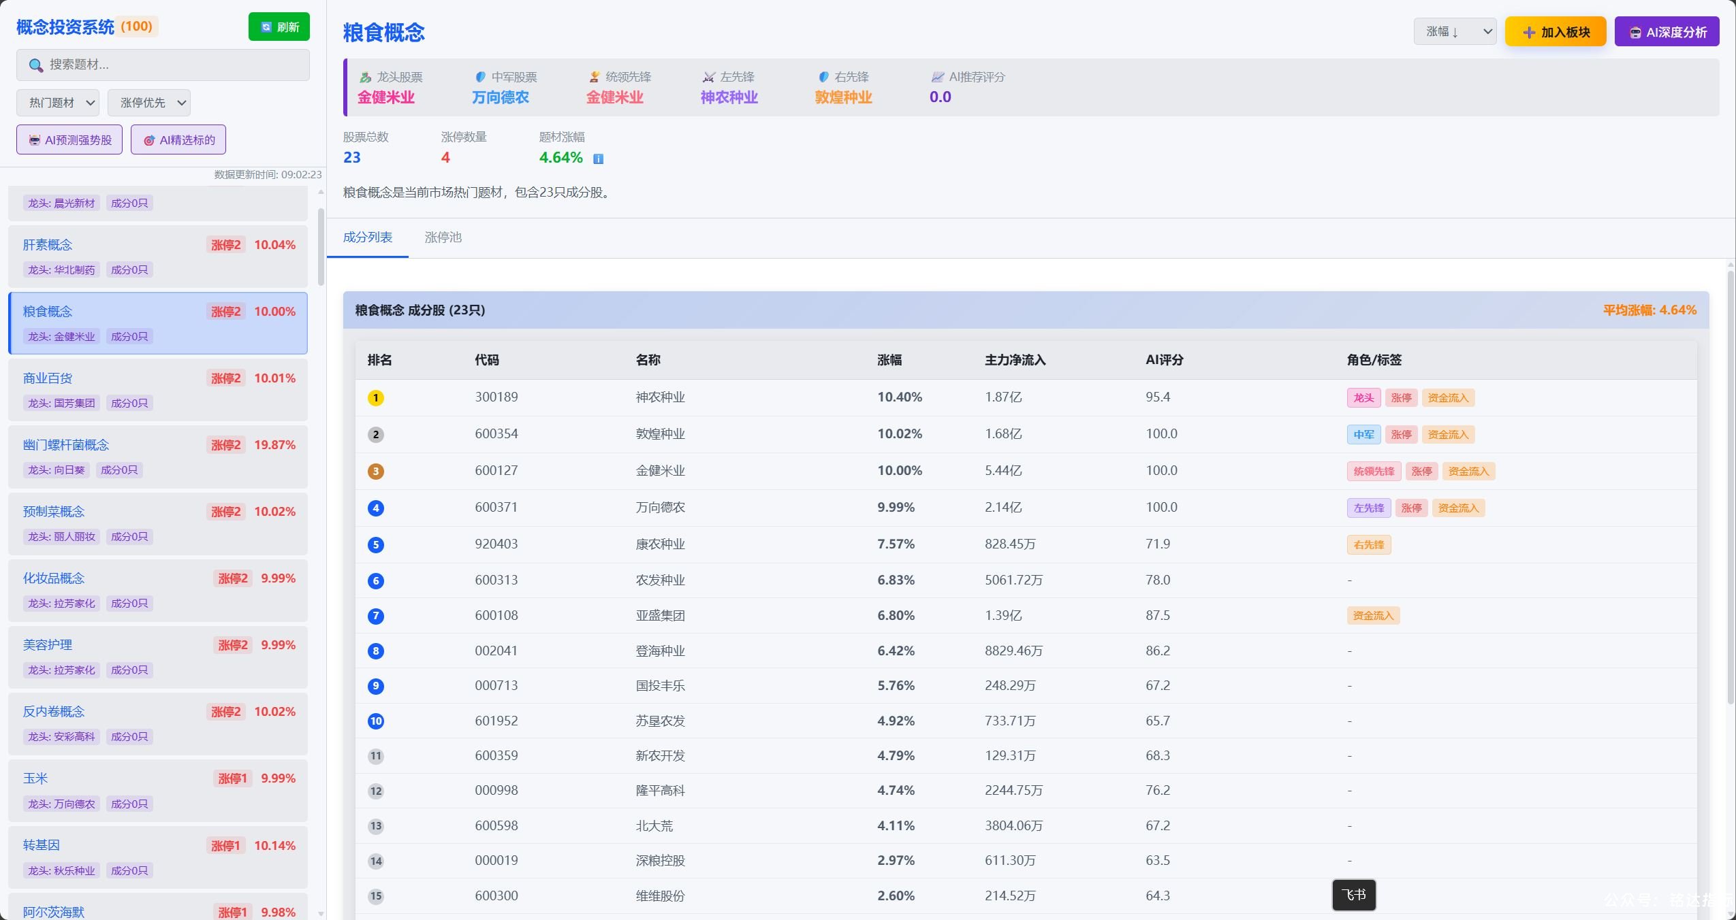The image size is (1736, 920).
Task: Click the left concept list scrollbar
Action: pyautogui.click(x=321, y=246)
